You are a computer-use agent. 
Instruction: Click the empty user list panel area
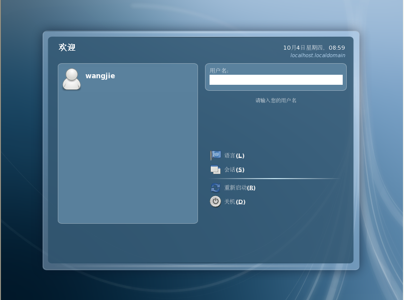tap(127, 161)
